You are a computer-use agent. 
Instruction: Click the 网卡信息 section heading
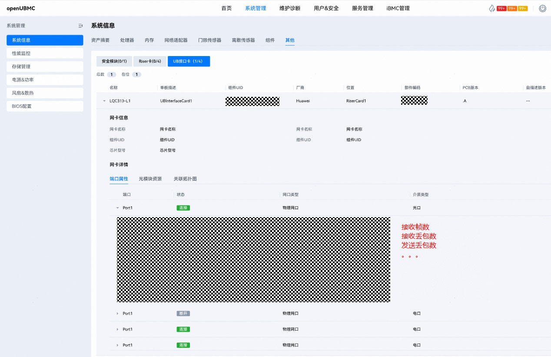(119, 118)
